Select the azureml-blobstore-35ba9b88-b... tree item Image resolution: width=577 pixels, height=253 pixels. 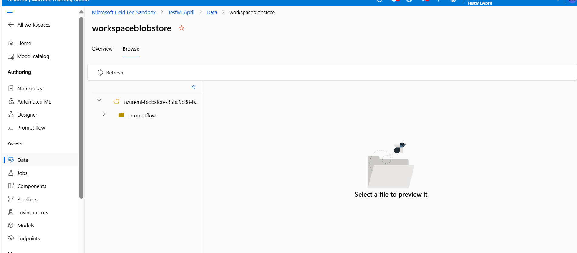pos(161,102)
